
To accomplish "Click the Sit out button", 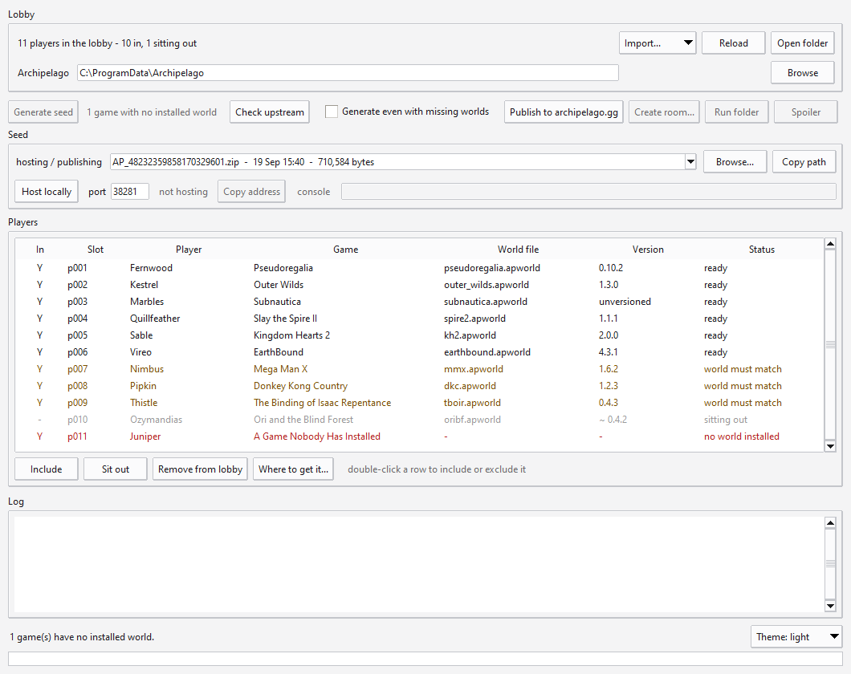I will (x=115, y=469).
